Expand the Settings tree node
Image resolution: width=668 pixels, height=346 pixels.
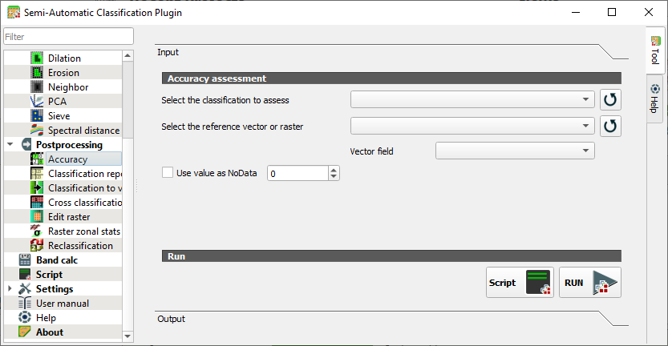10,289
